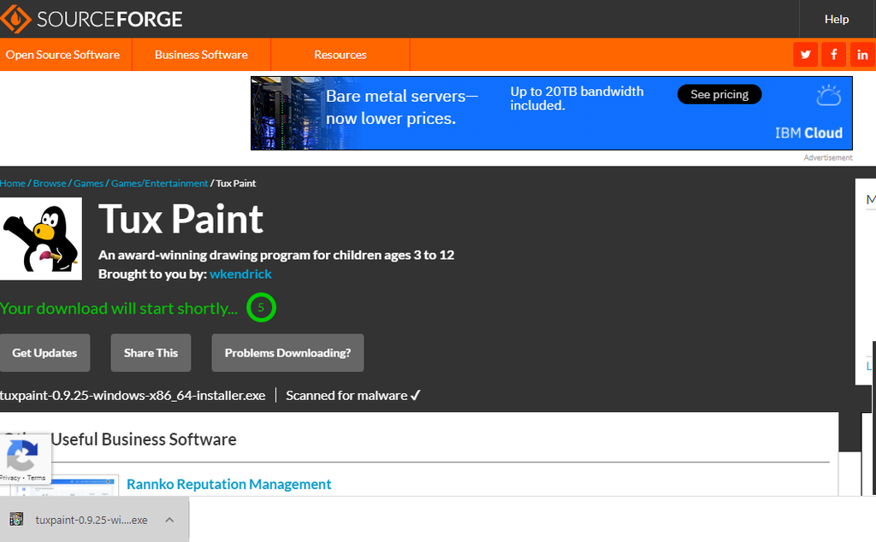Viewport: 876px width, 542px height.
Task: Open the Open Source Software menu
Action: [x=62, y=55]
